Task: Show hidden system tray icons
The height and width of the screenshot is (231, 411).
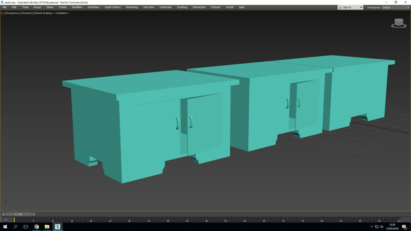Action: pos(371,227)
